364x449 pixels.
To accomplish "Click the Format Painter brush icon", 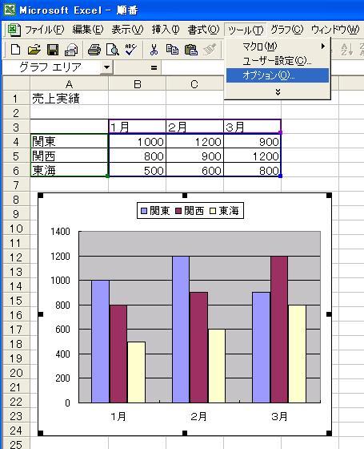I will tap(210, 50).
